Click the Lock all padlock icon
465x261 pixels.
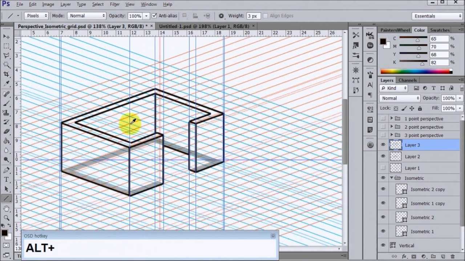(420, 108)
